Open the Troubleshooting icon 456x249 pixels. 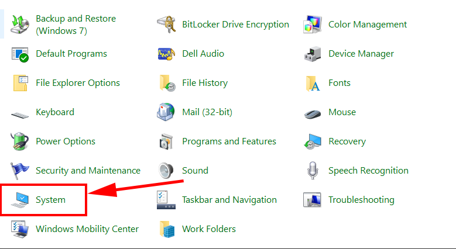coord(313,200)
